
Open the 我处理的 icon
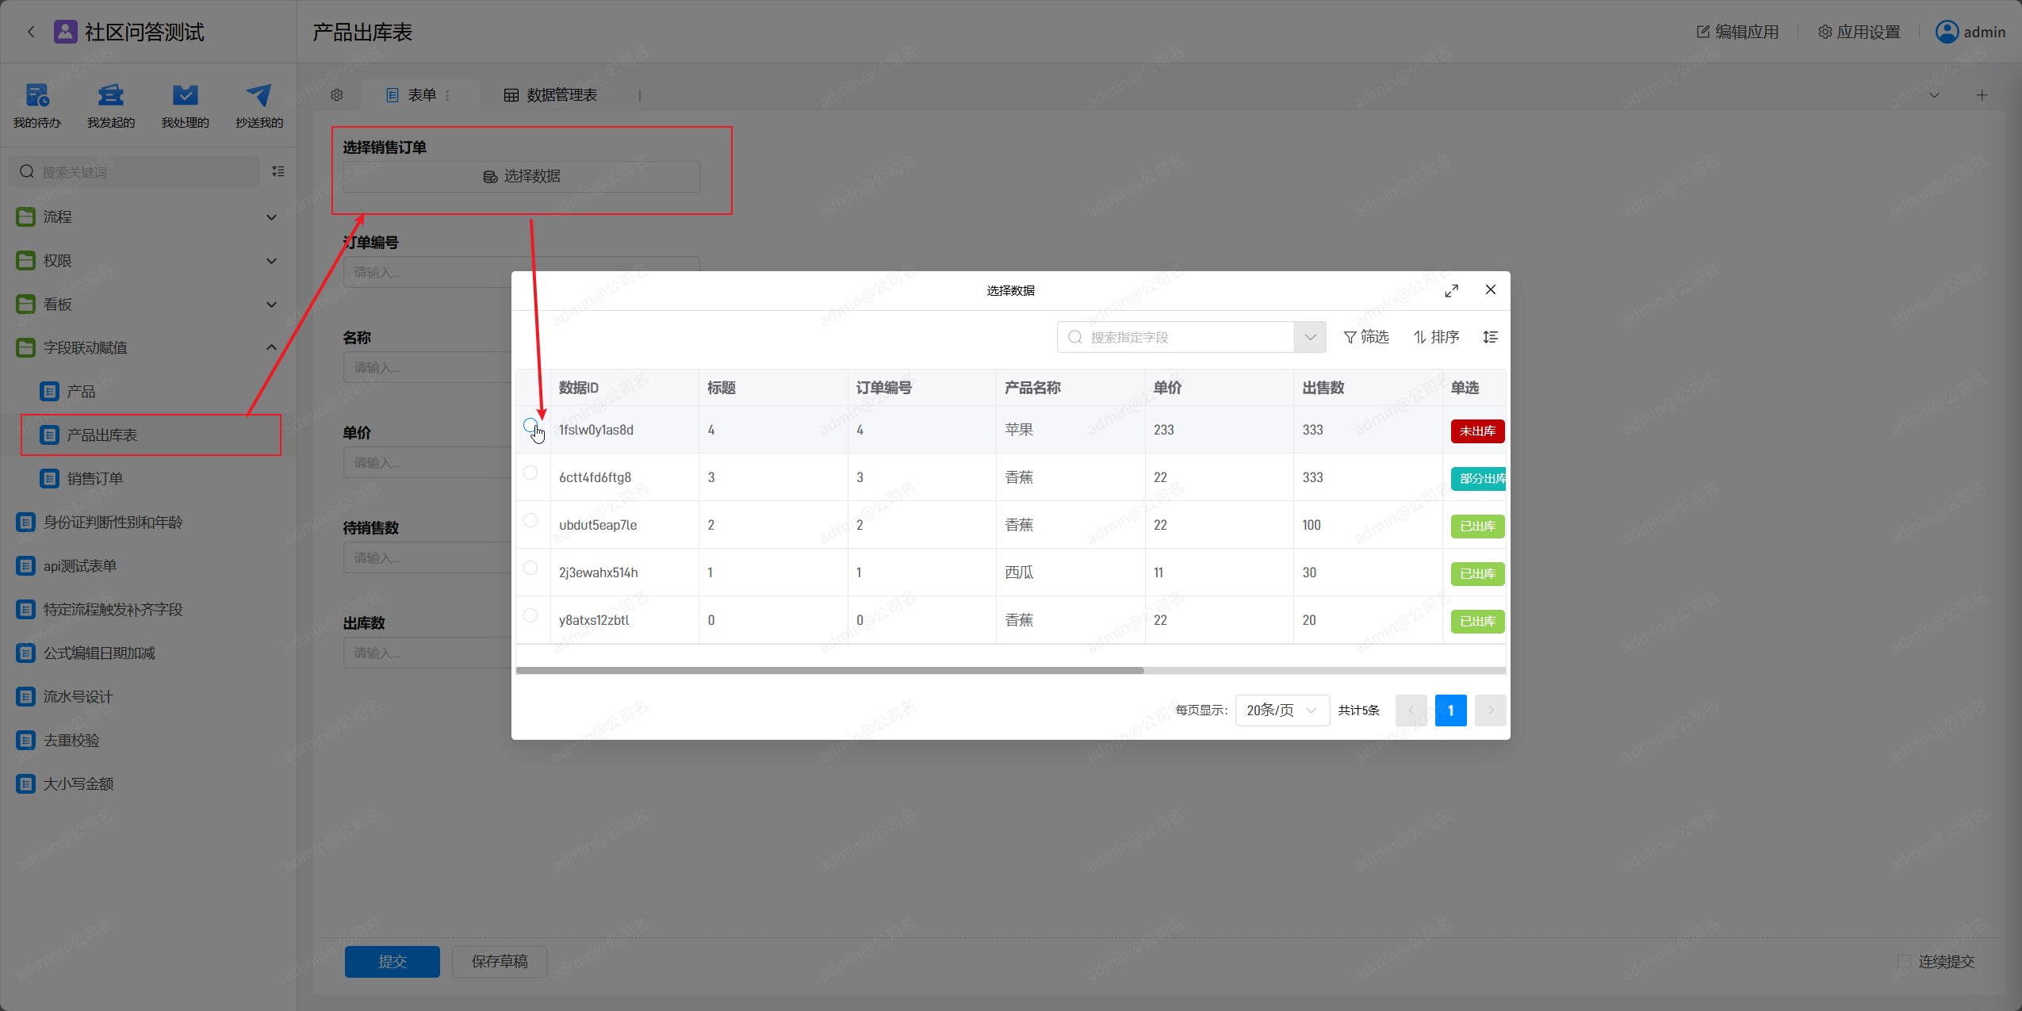pyautogui.click(x=185, y=96)
